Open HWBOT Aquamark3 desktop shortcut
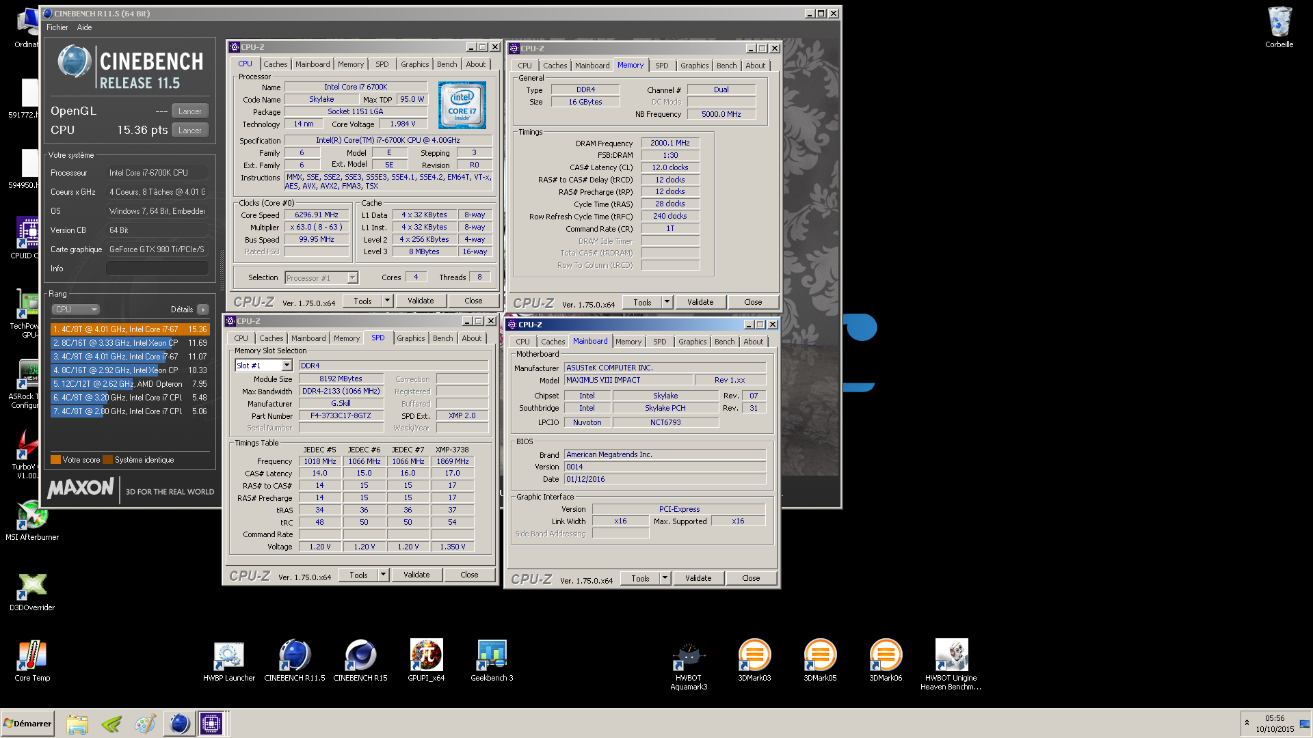Screen dimensions: 1313x738 (689, 666)
